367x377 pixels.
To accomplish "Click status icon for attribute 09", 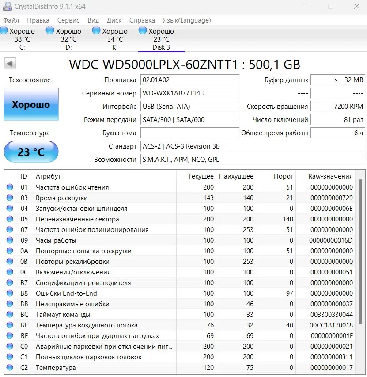I will pyautogui.click(x=10, y=240).
